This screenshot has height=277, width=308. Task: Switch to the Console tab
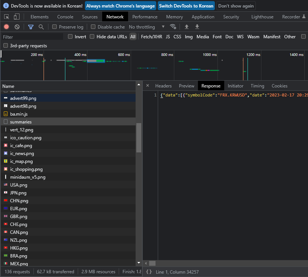pyautogui.click(x=65, y=17)
